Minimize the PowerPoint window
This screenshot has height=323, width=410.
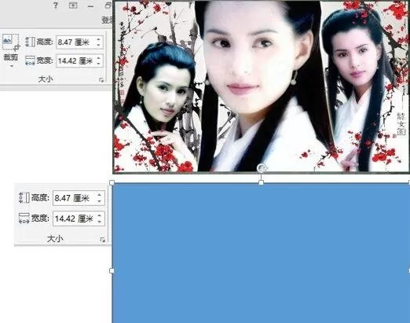pos(91,6)
